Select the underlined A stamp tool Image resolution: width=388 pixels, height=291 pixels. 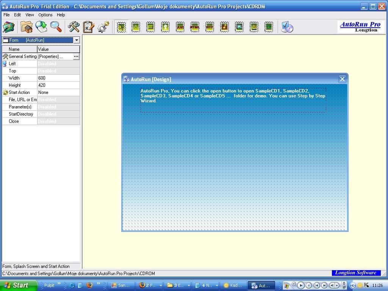click(x=254, y=27)
